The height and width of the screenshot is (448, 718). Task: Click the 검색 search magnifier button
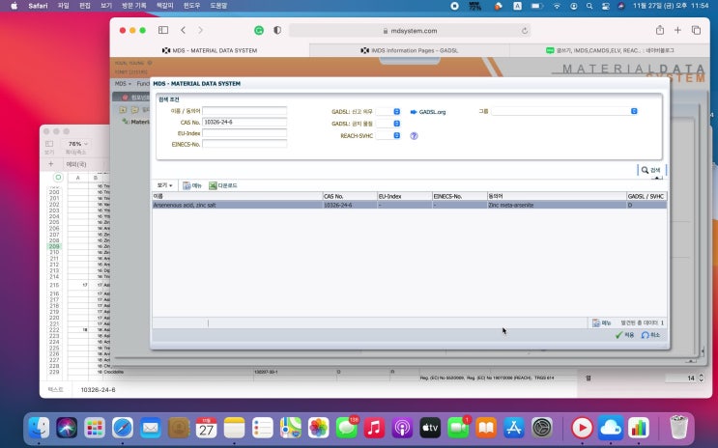651,170
